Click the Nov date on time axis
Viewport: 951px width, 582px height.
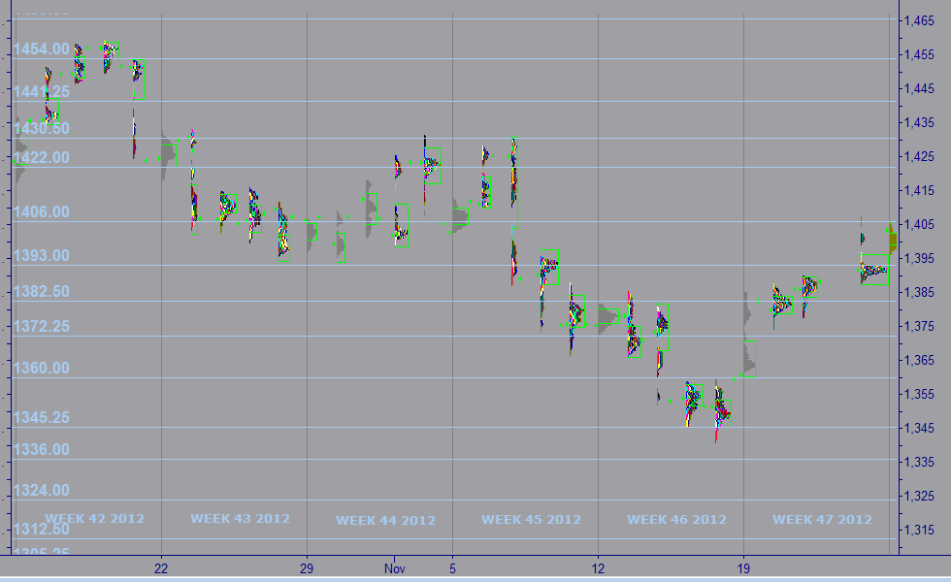point(393,568)
